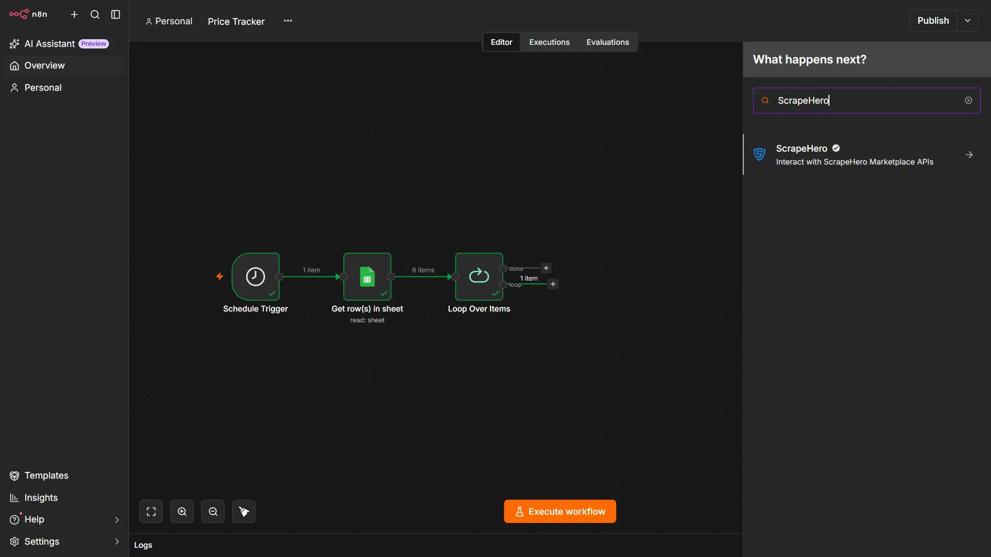Zoom out of the canvas
Screen dimensions: 991x557
coord(213,512)
